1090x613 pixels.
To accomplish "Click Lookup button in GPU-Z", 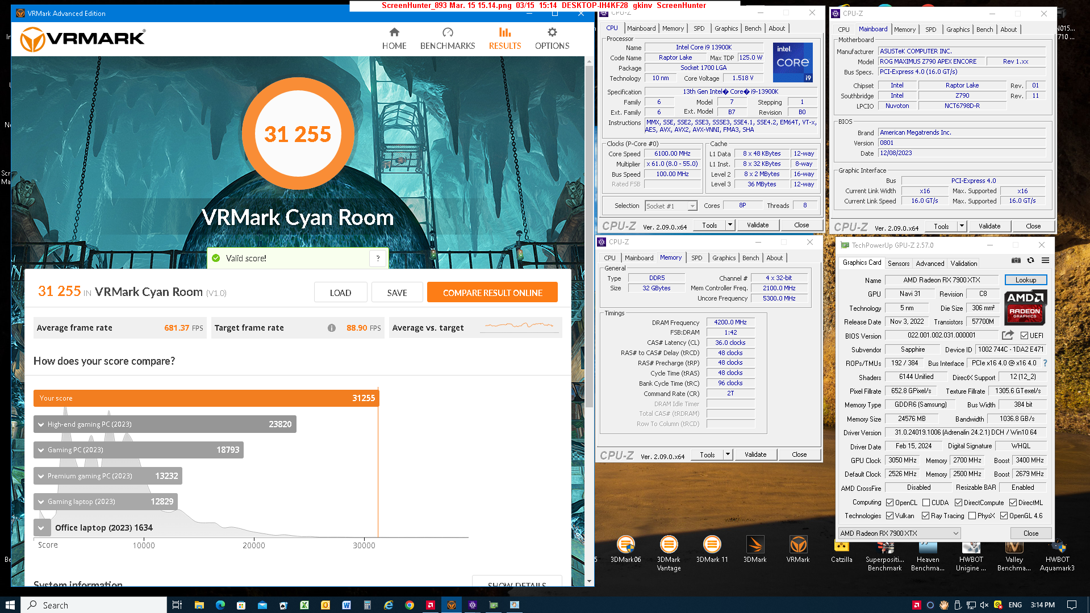I will click(1025, 280).
